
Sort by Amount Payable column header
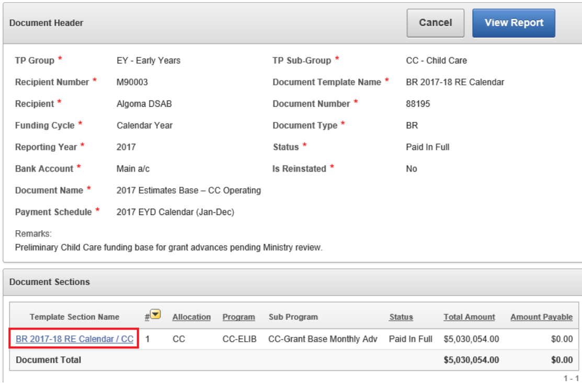click(541, 317)
